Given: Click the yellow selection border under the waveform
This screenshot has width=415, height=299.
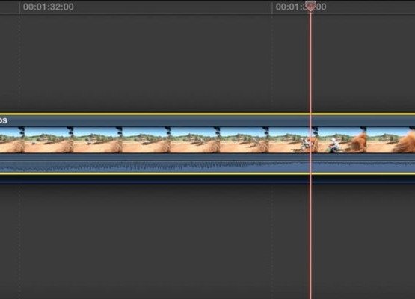Looking at the screenshot, I should (208, 173).
